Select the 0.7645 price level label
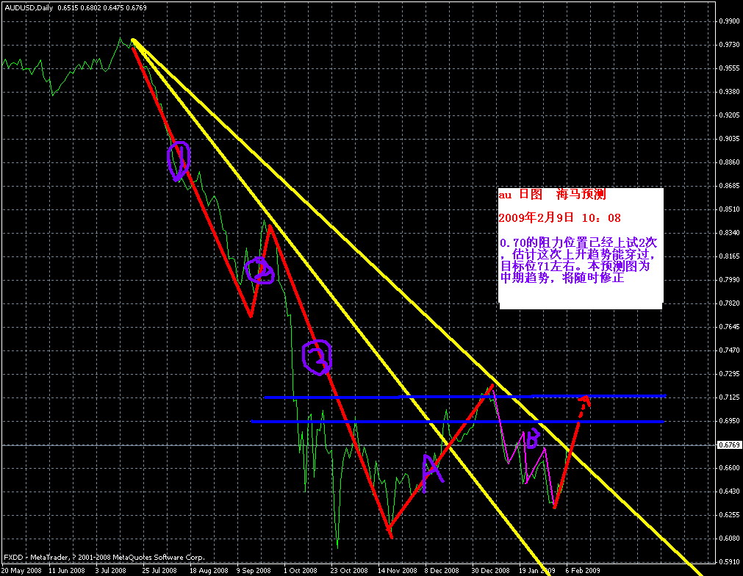The image size is (743, 576). tap(729, 326)
